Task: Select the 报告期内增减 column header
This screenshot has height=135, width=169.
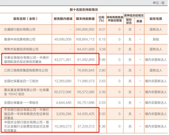Action: click(63, 19)
